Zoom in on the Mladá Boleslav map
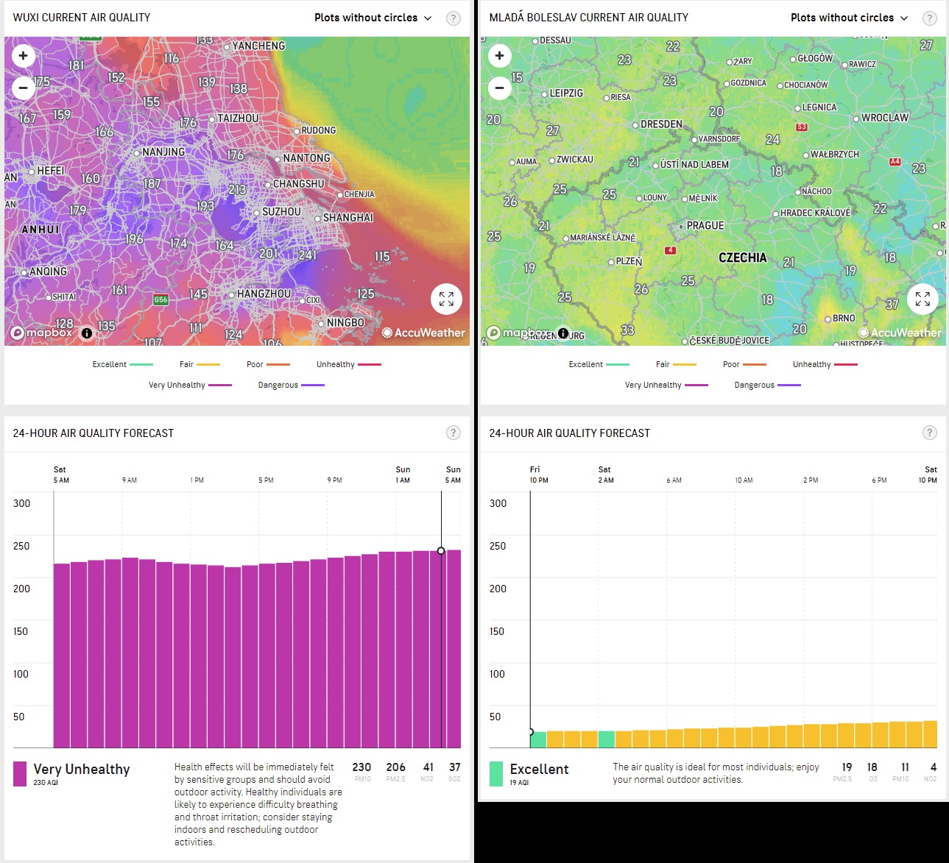This screenshot has height=863, width=949. 500,56
